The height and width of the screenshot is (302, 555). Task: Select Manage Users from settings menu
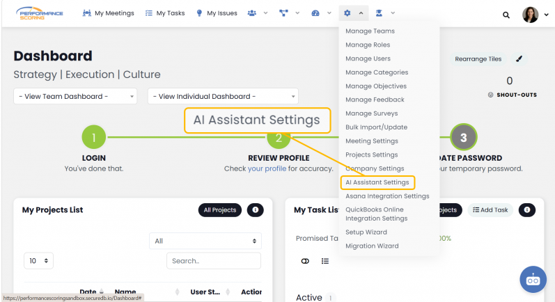pyautogui.click(x=368, y=58)
